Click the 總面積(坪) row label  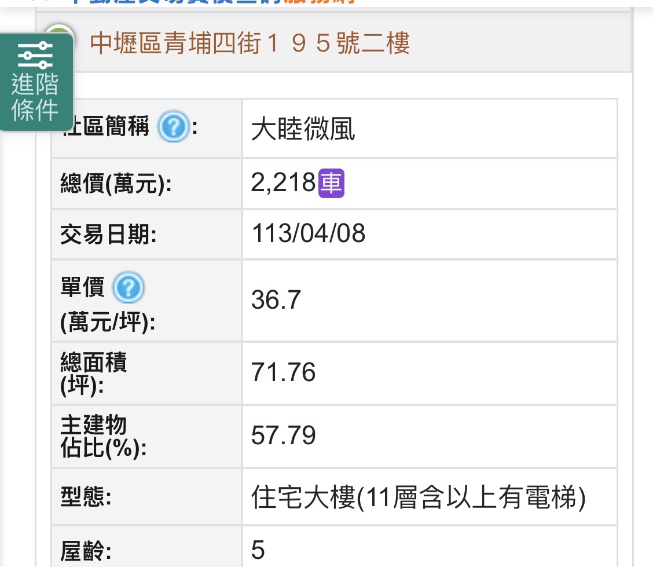(x=93, y=374)
